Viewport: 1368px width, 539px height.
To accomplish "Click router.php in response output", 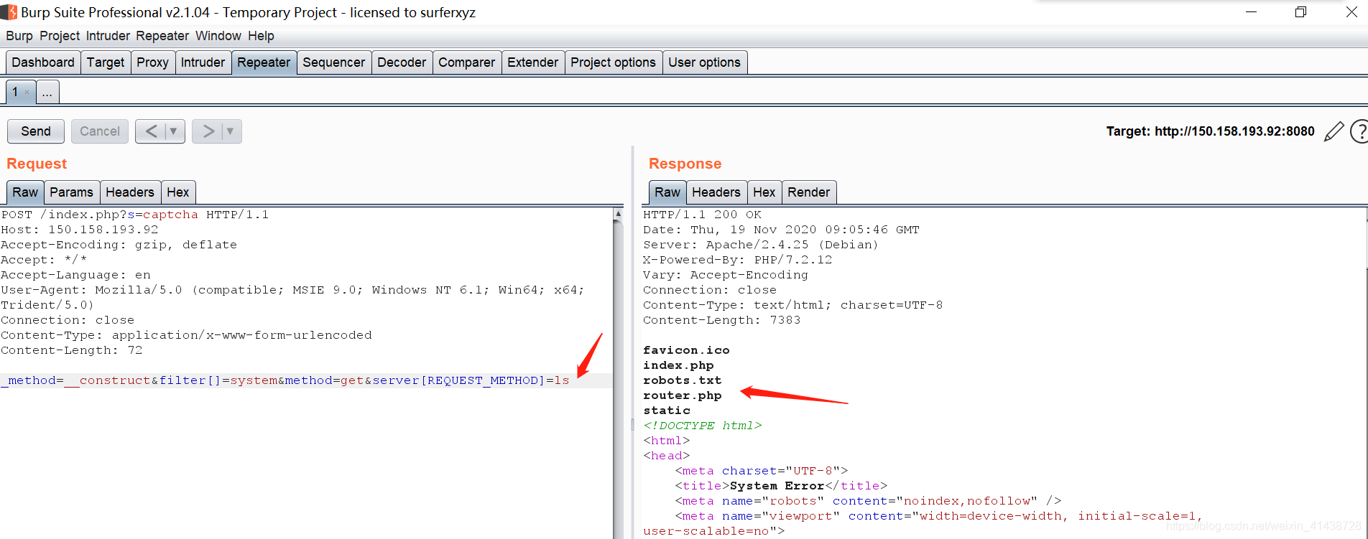I will (683, 395).
